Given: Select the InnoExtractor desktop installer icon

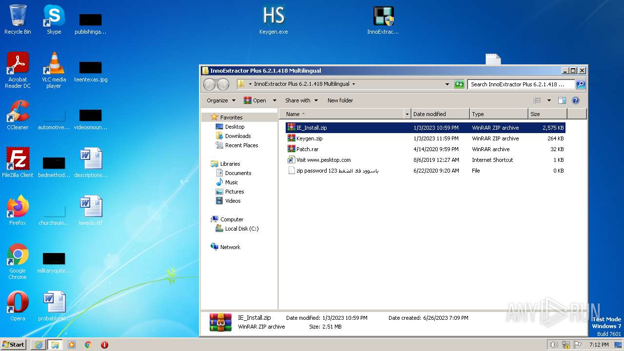Looking at the screenshot, I should coord(383,19).
